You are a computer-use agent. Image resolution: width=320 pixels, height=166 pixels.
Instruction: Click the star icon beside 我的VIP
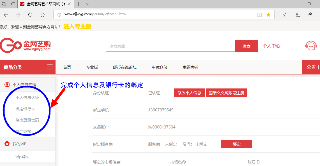click(x=7, y=144)
